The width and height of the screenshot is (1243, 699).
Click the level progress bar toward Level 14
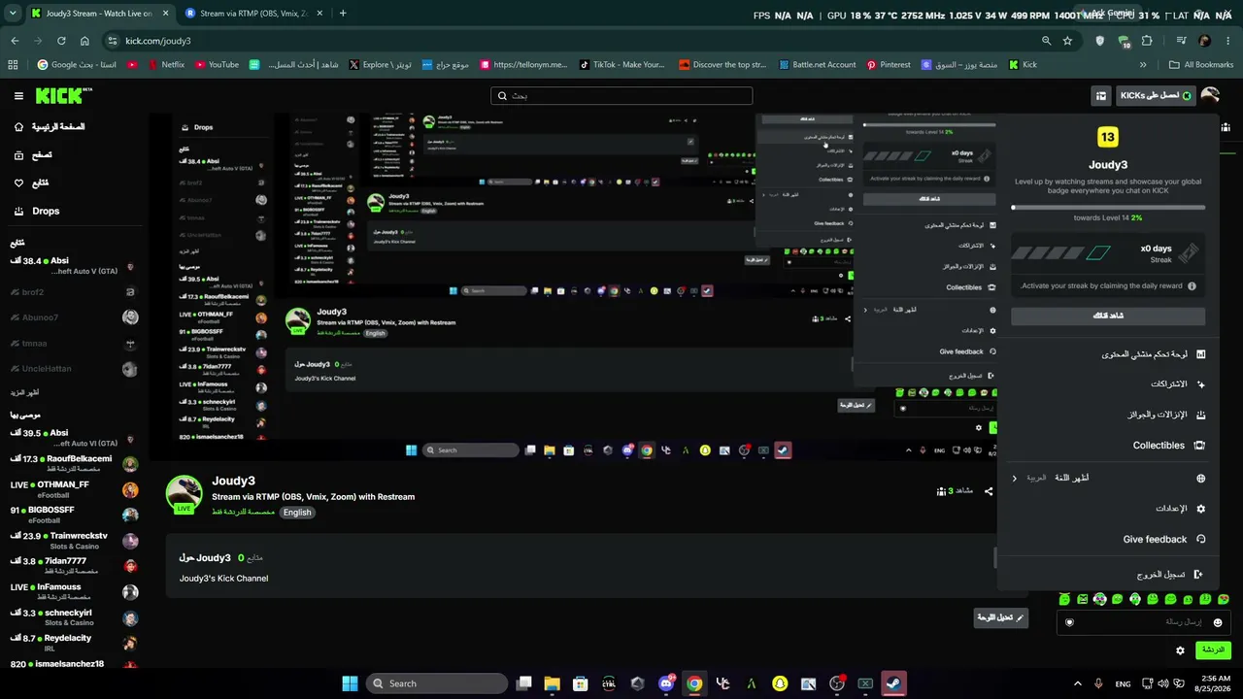click(1108, 207)
